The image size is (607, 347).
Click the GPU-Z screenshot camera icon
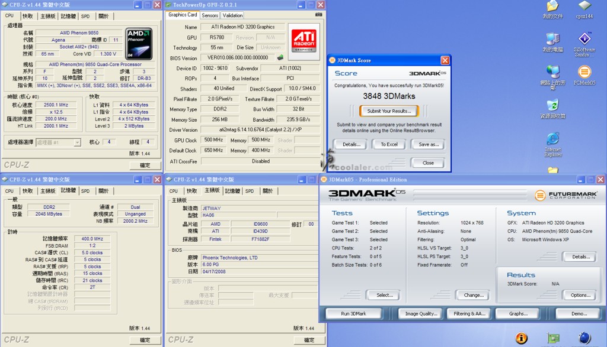pyautogui.click(x=318, y=15)
